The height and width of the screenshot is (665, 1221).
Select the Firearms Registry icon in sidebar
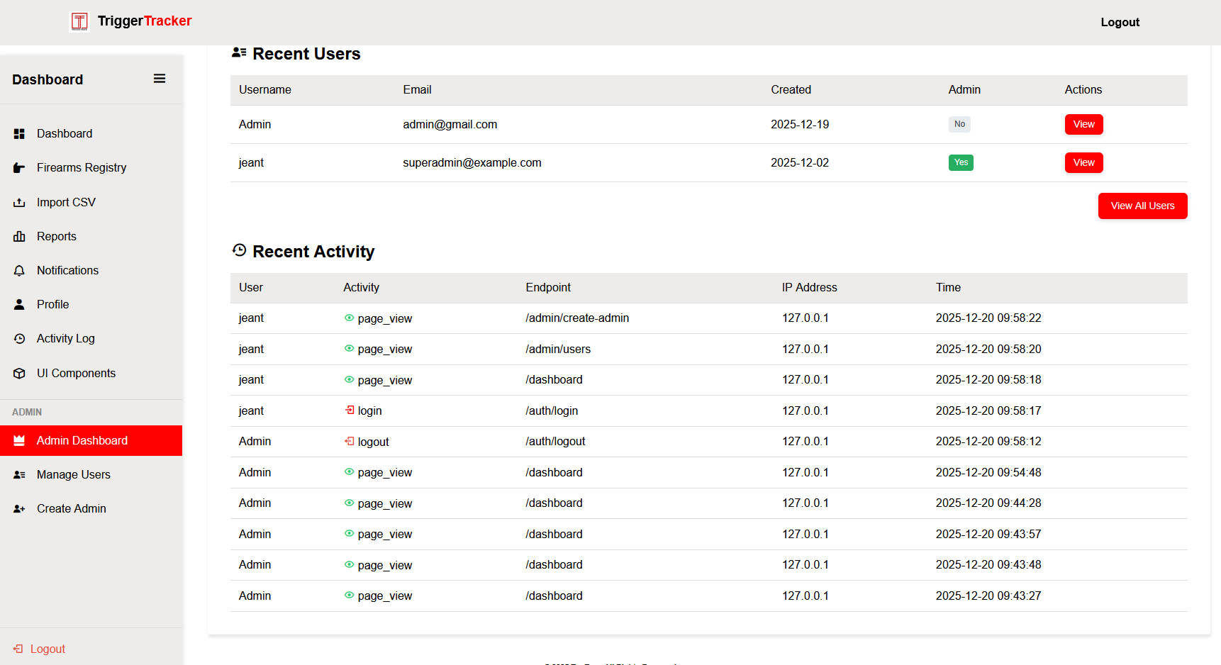[x=19, y=167]
